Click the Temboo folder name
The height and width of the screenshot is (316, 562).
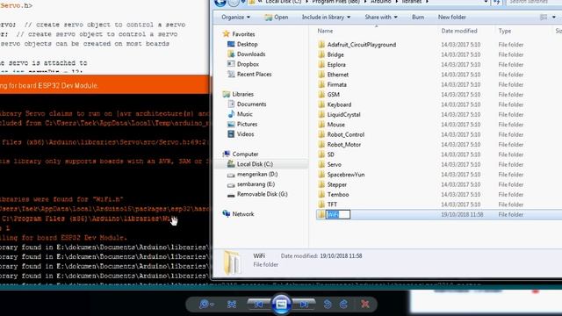pyautogui.click(x=337, y=195)
